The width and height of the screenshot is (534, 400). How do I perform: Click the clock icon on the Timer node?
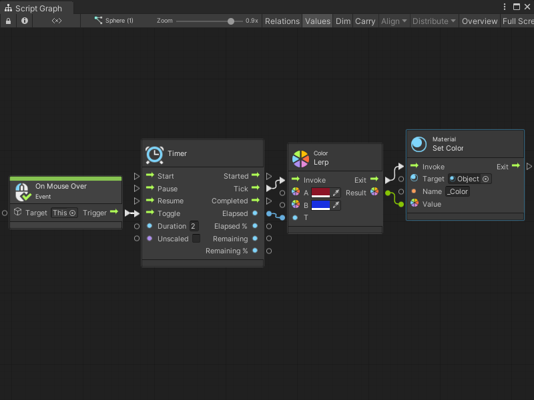[156, 153]
